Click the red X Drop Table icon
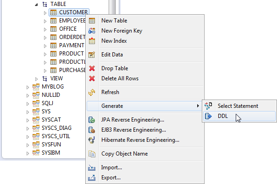Viewport: 277px width, 184px height. click(x=92, y=68)
